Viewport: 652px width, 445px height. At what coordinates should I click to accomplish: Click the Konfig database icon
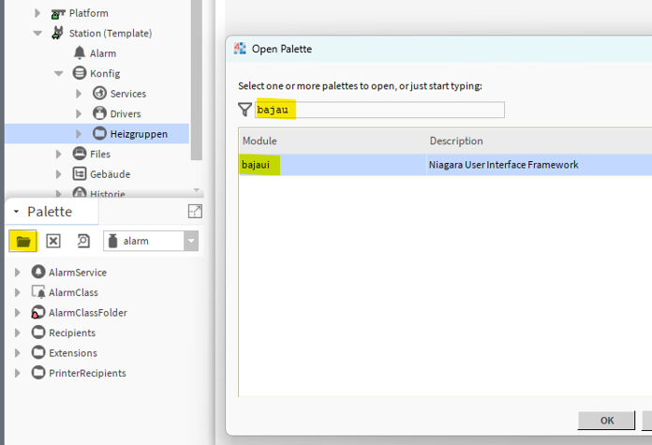pos(79,73)
